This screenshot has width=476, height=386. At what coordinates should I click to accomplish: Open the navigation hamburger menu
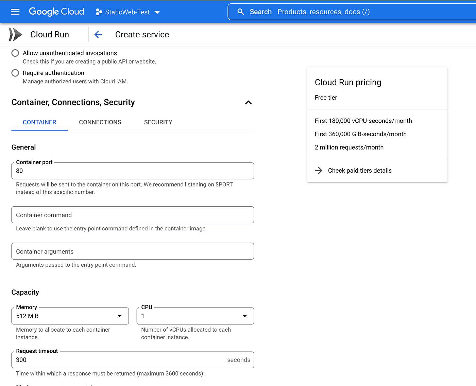point(15,12)
